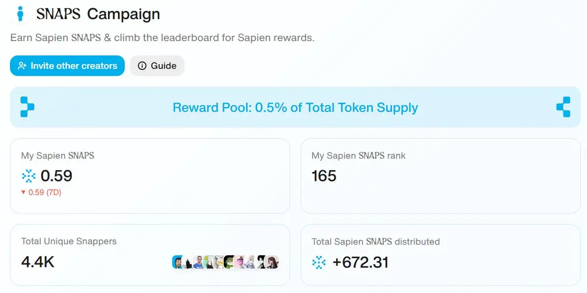Image resolution: width=587 pixels, height=293 pixels.
Task: Click the Sapien emblem at banner's right end
Action: click(564, 107)
